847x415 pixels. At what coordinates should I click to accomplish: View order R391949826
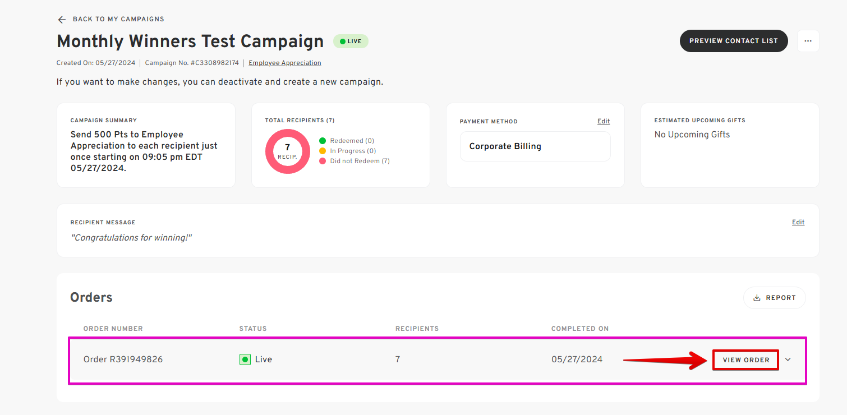[746, 360]
